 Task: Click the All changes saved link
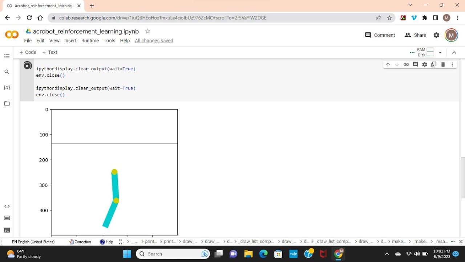[x=154, y=41]
